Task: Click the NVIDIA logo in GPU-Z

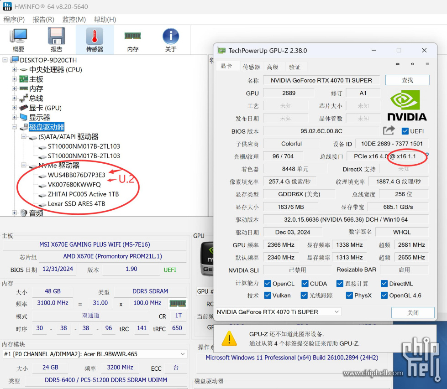Action: (407, 105)
